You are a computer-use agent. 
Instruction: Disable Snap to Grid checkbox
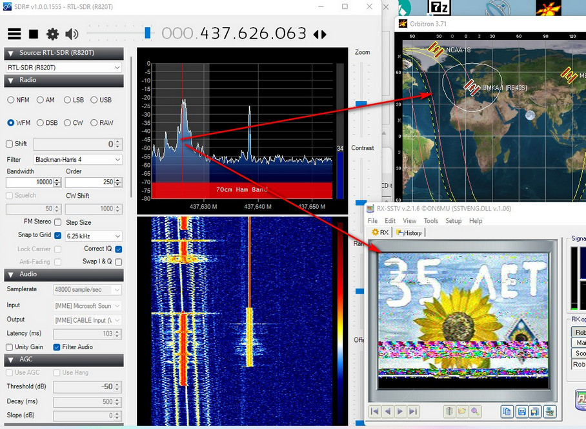click(x=57, y=235)
